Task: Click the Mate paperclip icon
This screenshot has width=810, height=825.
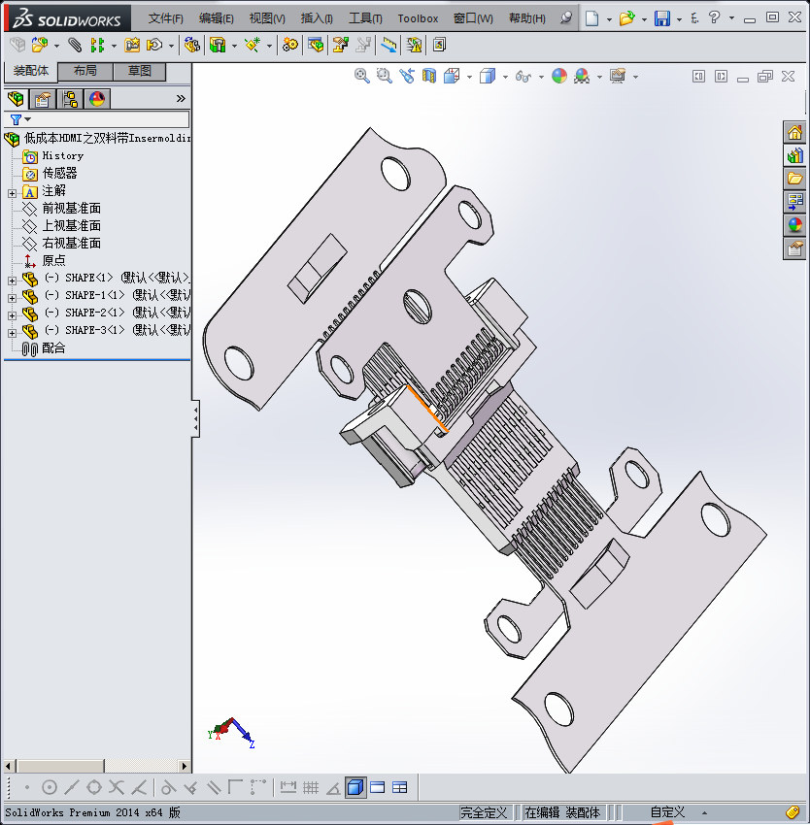Action: [75, 45]
